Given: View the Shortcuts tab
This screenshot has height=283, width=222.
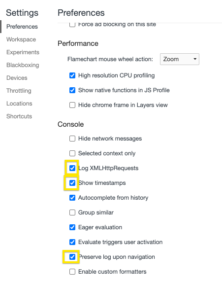Looking at the screenshot, I should tap(19, 116).
